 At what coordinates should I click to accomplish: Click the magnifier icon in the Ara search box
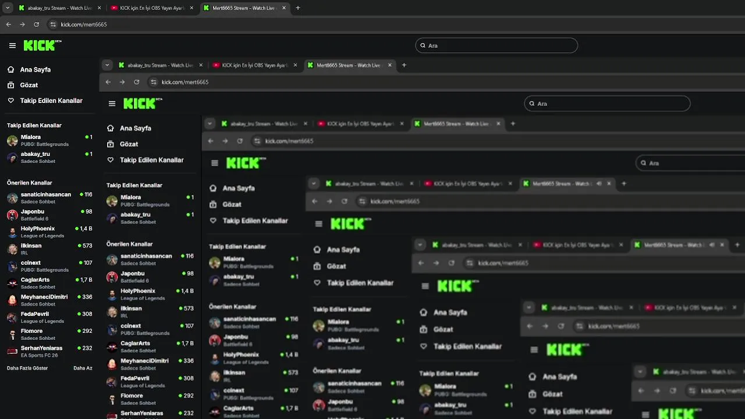[423, 45]
